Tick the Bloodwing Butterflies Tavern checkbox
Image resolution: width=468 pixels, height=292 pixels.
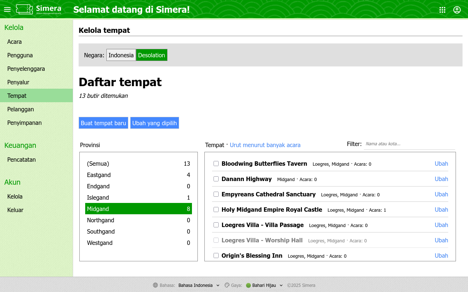[216, 164]
